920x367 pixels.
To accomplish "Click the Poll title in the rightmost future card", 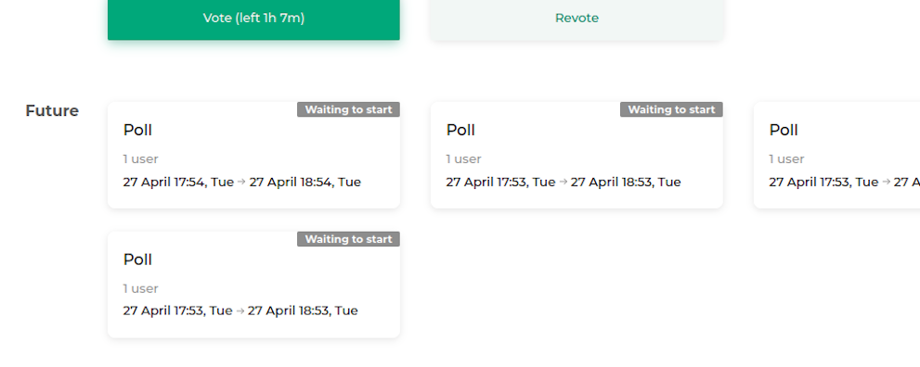I will (784, 130).
